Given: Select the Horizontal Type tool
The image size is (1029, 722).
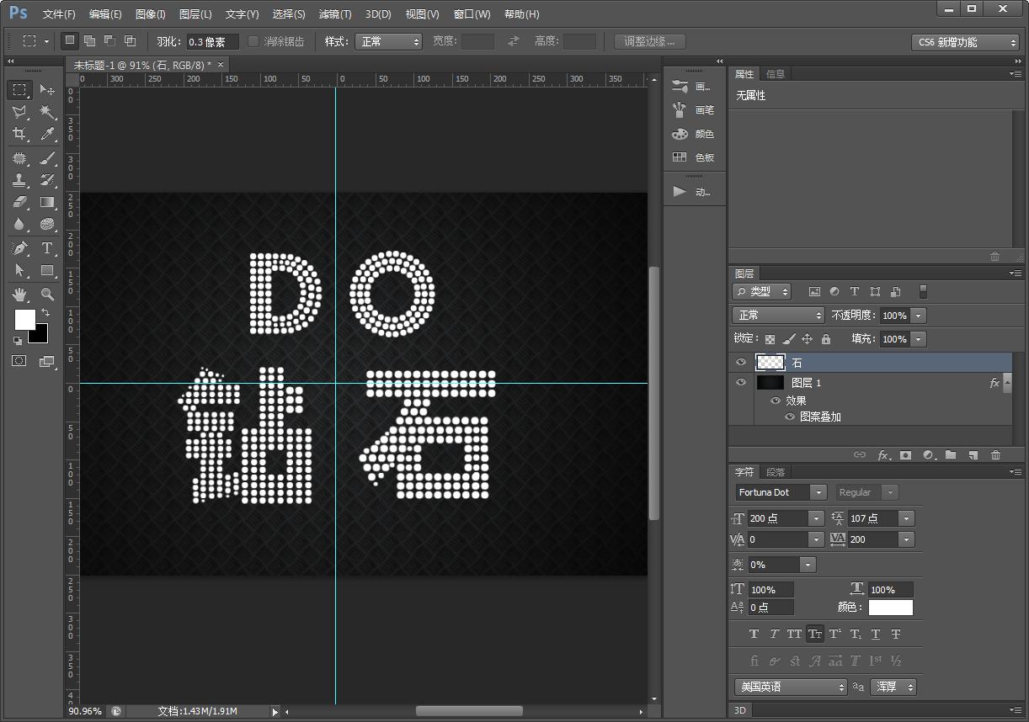Looking at the screenshot, I should pyautogui.click(x=48, y=248).
